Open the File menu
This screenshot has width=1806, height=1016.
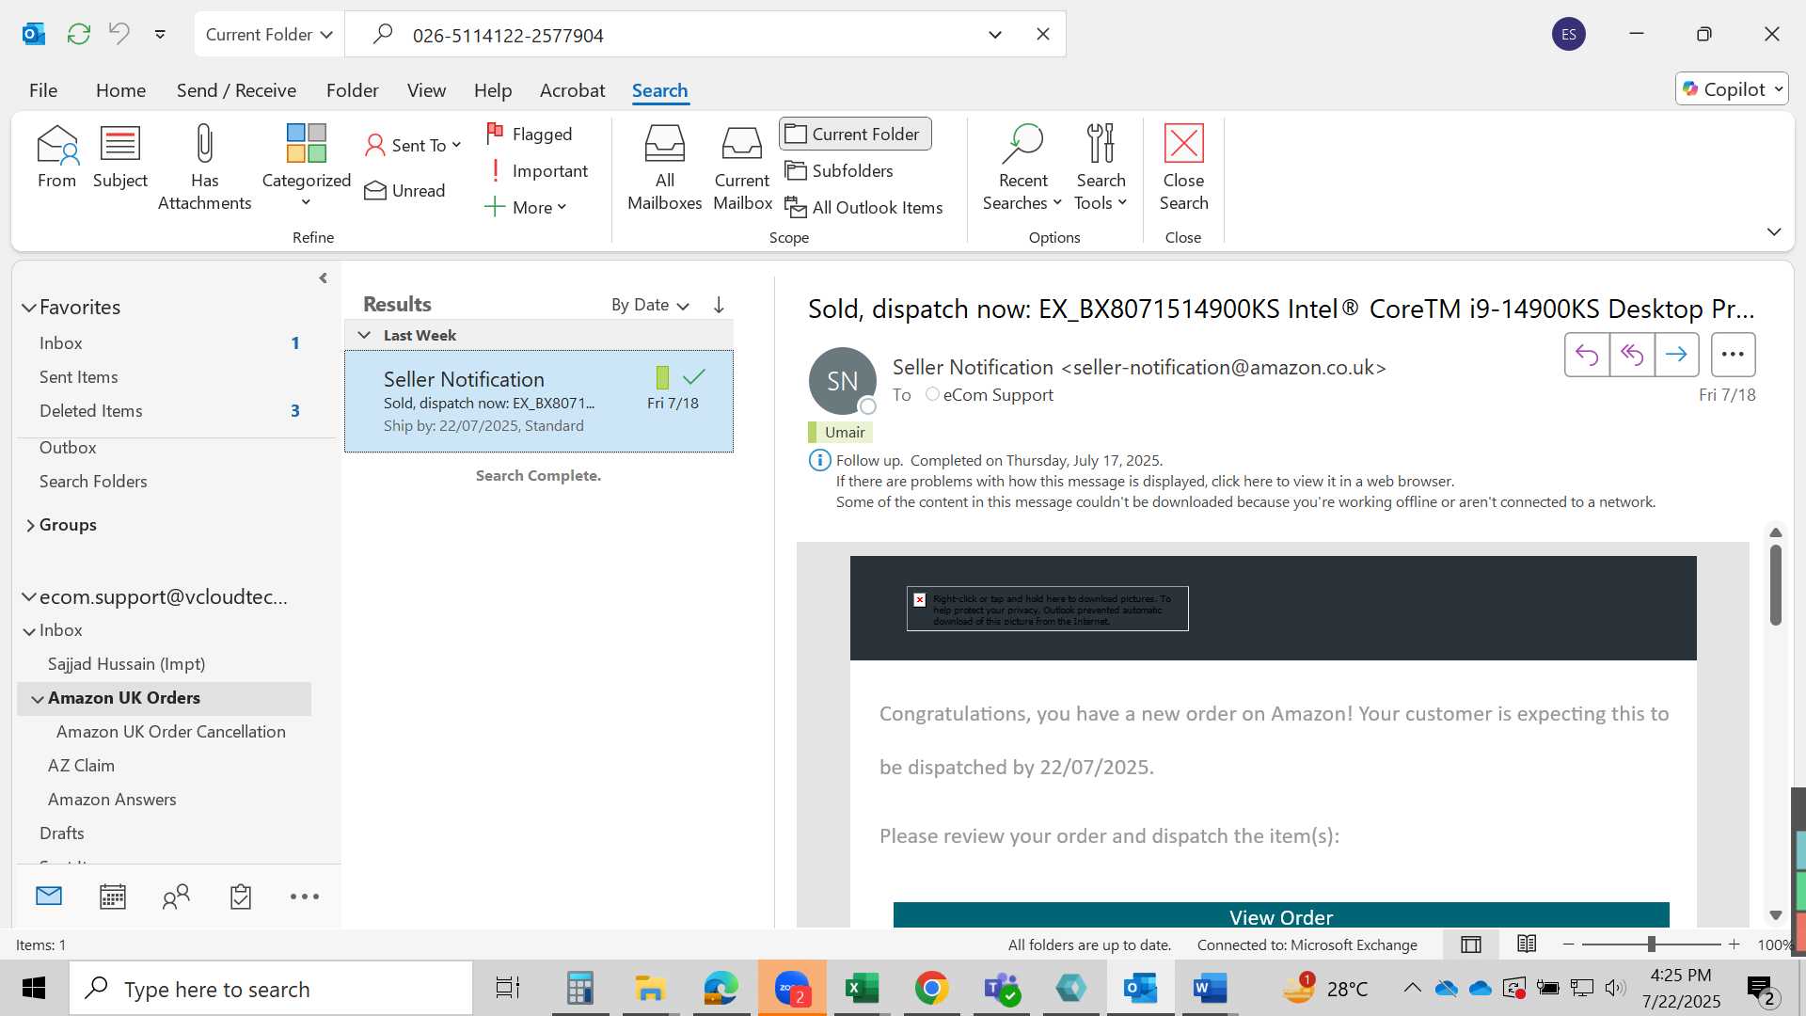tap(43, 90)
